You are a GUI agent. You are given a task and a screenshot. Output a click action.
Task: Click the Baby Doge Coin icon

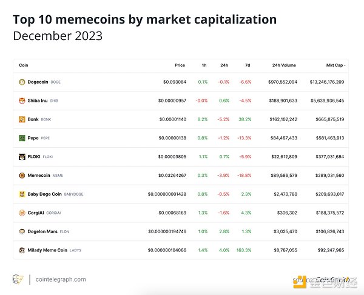click(x=22, y=194)
